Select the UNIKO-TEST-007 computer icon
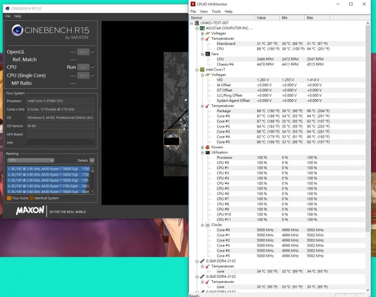The image size is (376, 297). coord(197,23)
